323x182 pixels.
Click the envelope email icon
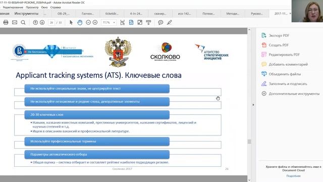[x=15, y=22]
